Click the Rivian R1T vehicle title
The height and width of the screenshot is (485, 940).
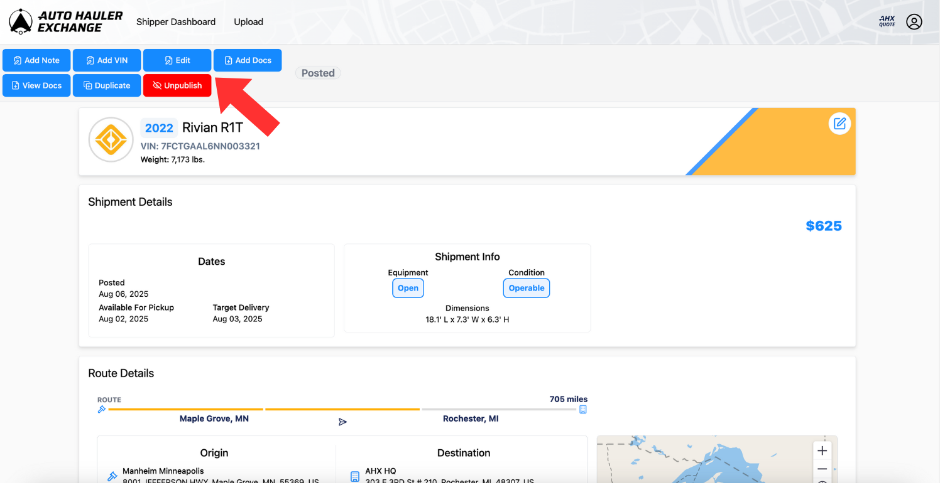[212, 128]
